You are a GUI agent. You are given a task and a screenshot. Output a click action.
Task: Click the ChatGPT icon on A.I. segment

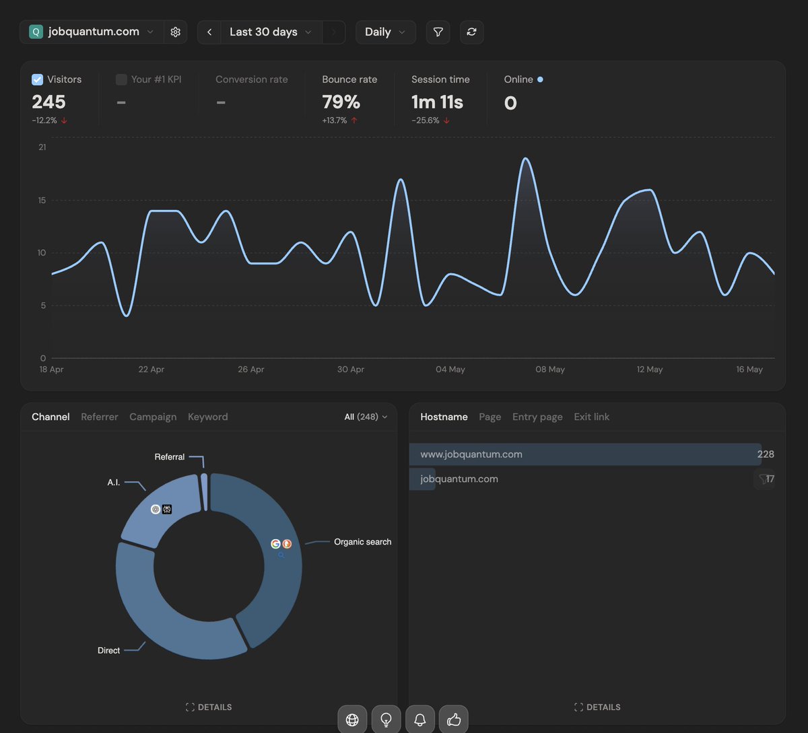pos(156,510)
